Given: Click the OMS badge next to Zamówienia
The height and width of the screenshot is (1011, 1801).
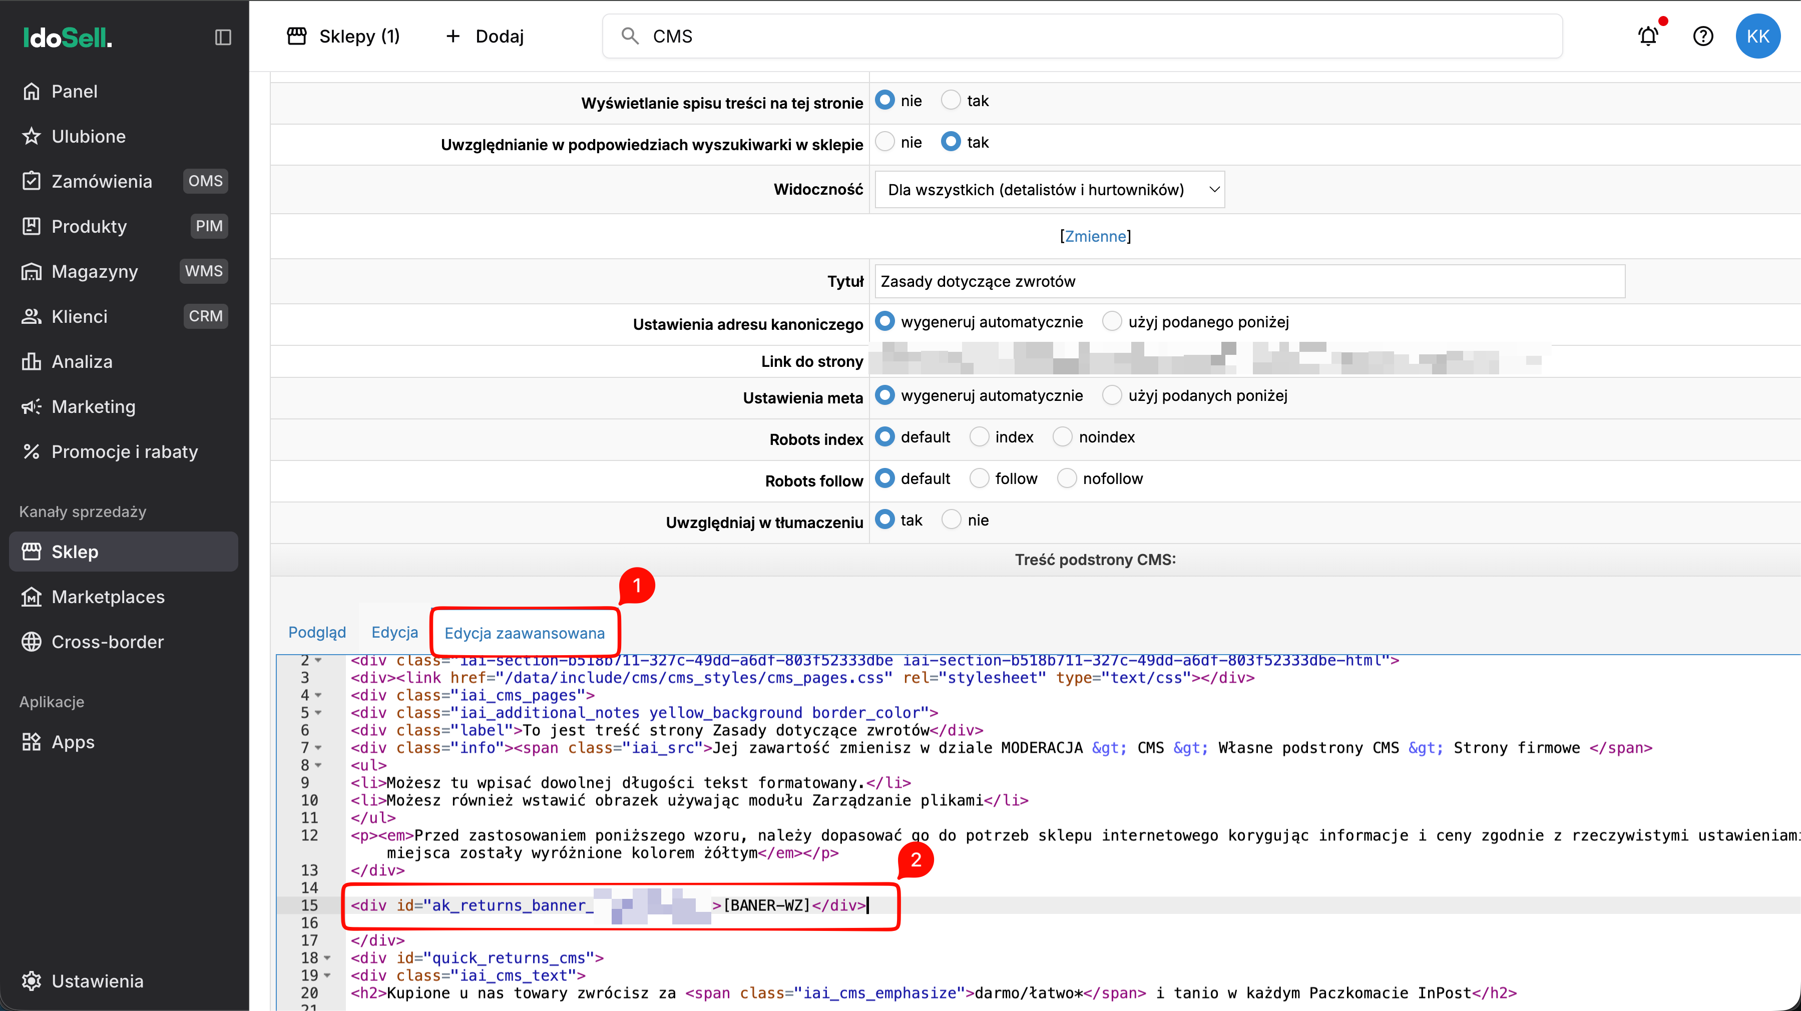Looking at the screenshot, I should [x=206, y=181].
